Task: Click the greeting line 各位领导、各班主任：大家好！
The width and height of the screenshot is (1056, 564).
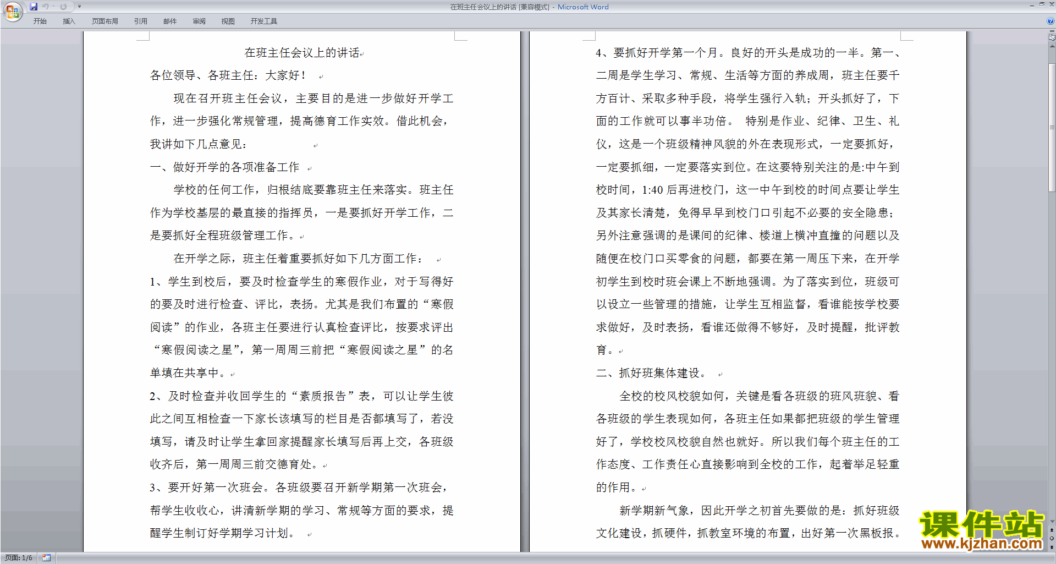Action: [x=228, y=75]
